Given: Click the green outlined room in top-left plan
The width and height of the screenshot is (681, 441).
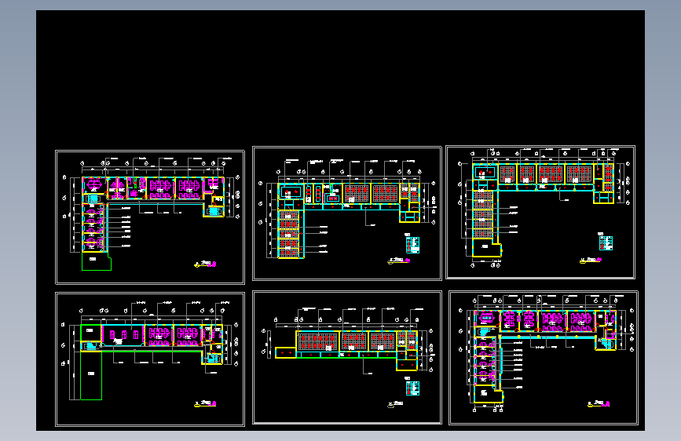Looking at the screenshot, I should (x=97, y=261).
